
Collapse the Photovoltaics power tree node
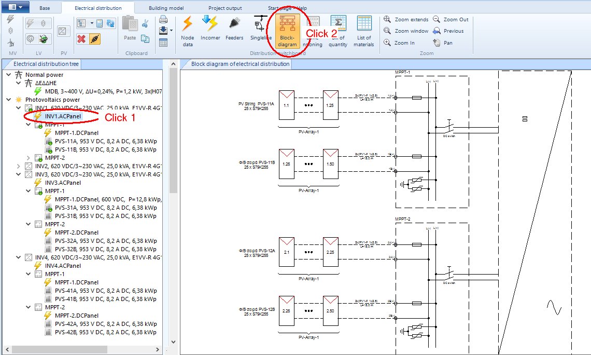tap(7, 100)
